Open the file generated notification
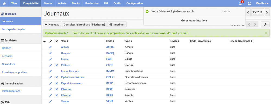This screenshot has height=104, width=271. pos(194,11)
